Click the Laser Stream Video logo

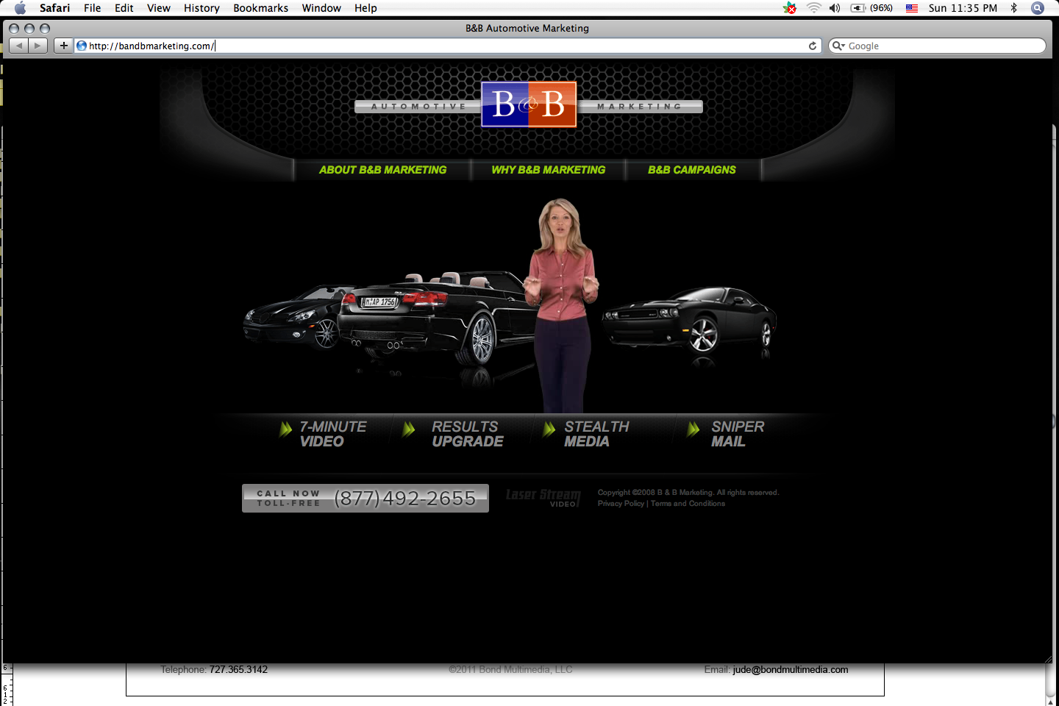point(543,498)
